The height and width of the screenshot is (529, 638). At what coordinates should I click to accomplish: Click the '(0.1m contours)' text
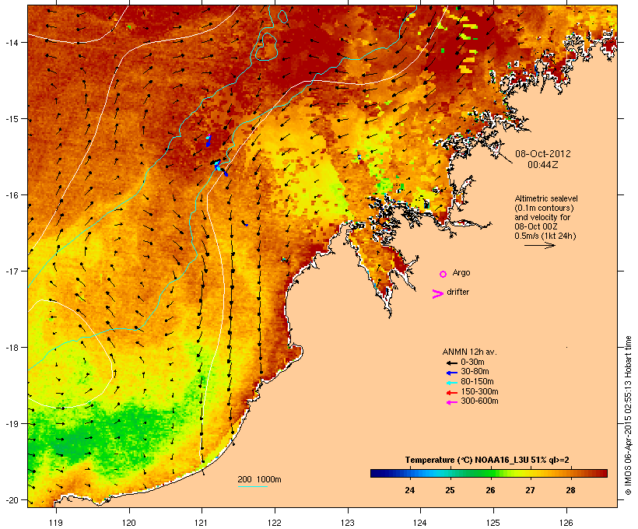544,208
